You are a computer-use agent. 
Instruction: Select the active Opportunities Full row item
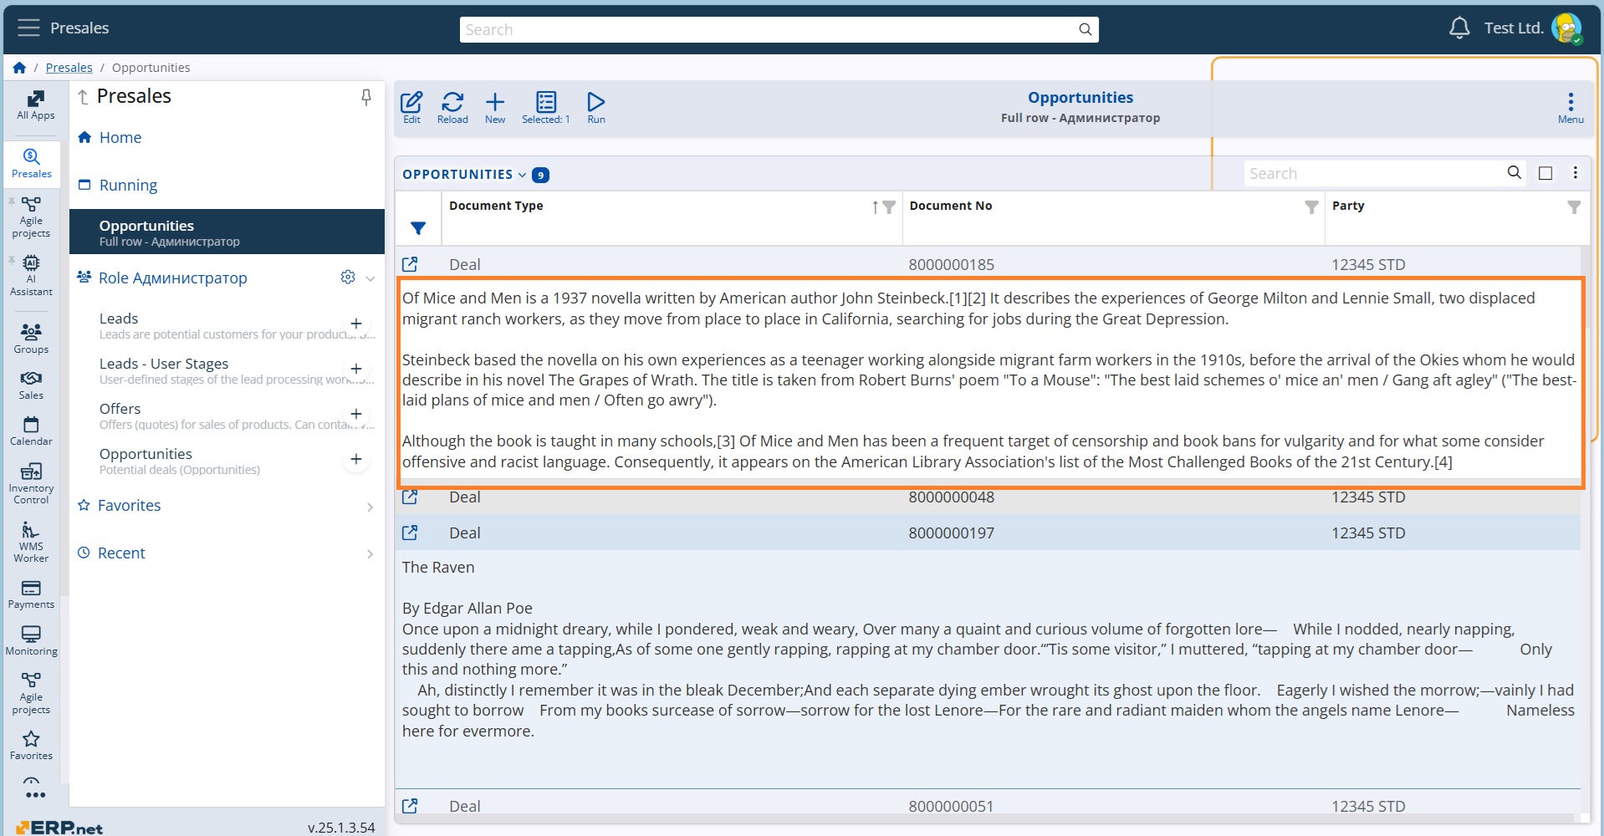tap(227, 232)
